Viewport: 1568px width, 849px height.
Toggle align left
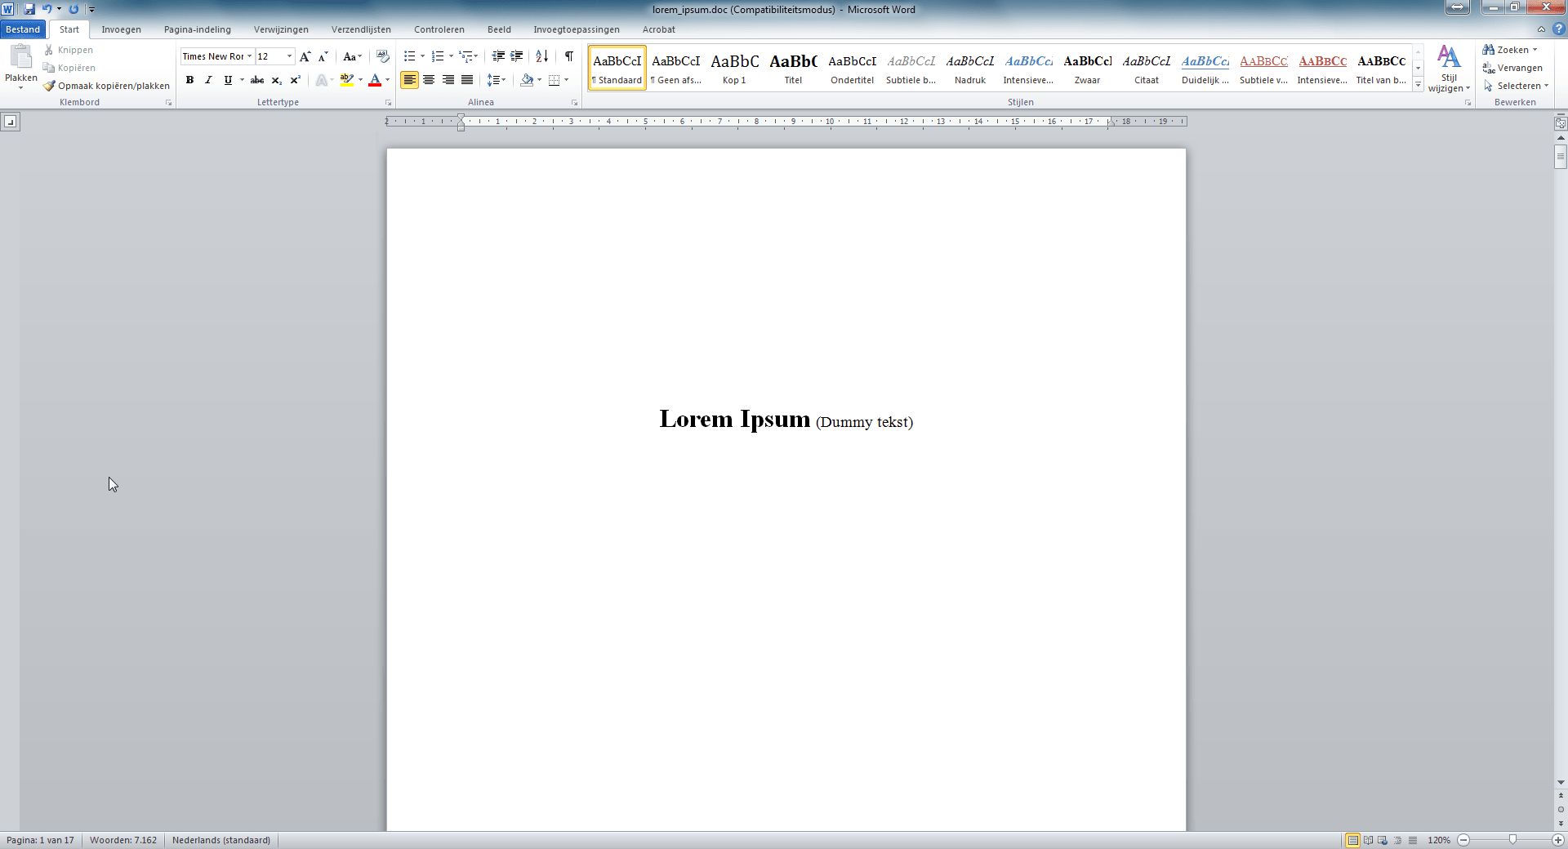409,80
